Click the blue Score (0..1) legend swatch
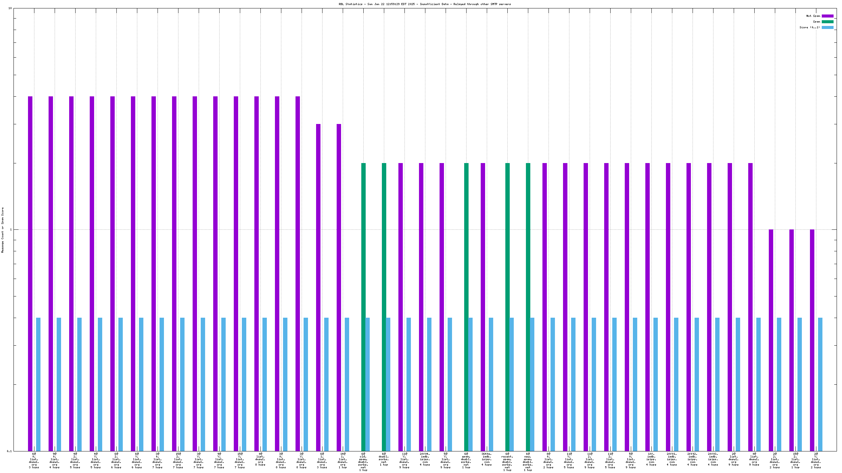 827,27
